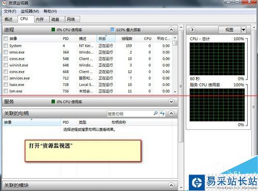Collapse the 关联的句柄 section chevron

171,113
